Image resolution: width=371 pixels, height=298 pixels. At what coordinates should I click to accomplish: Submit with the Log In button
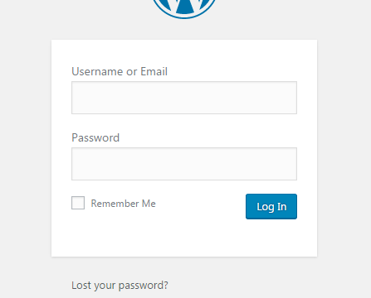tap(271, 206)
